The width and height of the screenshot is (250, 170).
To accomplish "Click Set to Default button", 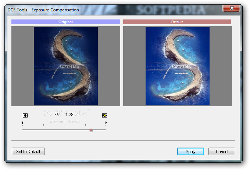I will coord(28,151).
